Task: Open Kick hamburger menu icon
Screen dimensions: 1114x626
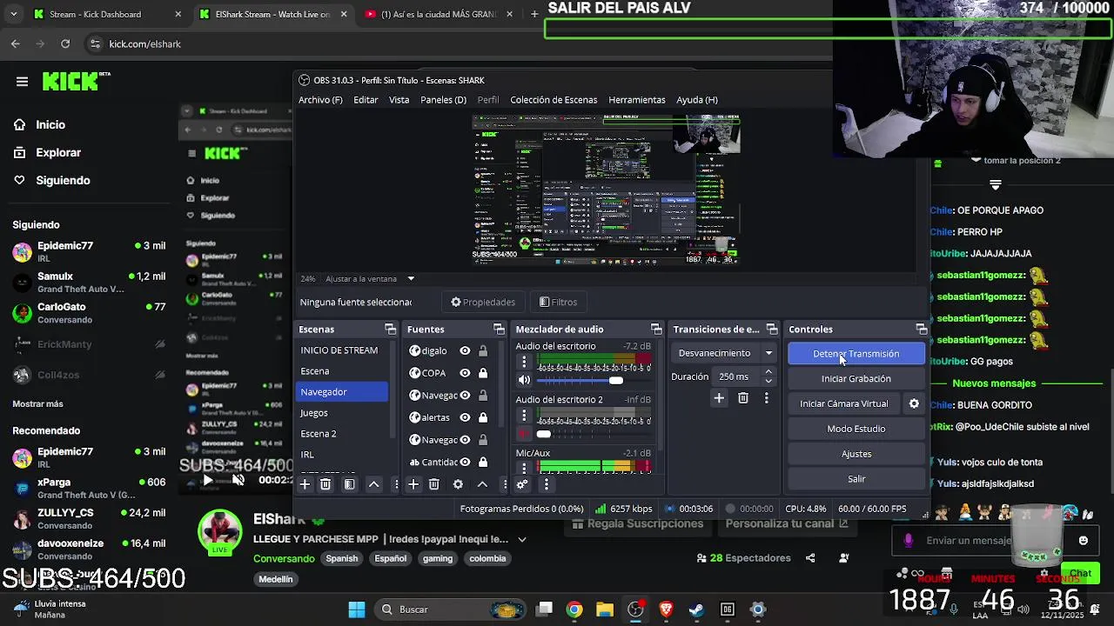Action: (22, 82)
